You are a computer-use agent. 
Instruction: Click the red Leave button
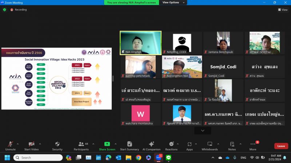(x=281, y=146)
